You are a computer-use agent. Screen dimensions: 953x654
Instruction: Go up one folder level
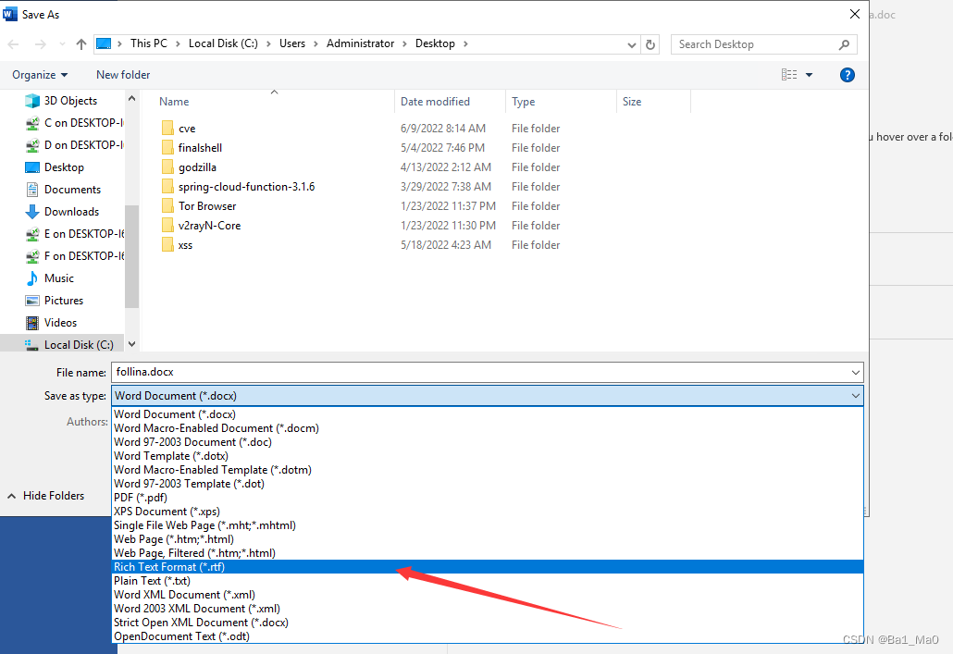(x=81, y=43)
